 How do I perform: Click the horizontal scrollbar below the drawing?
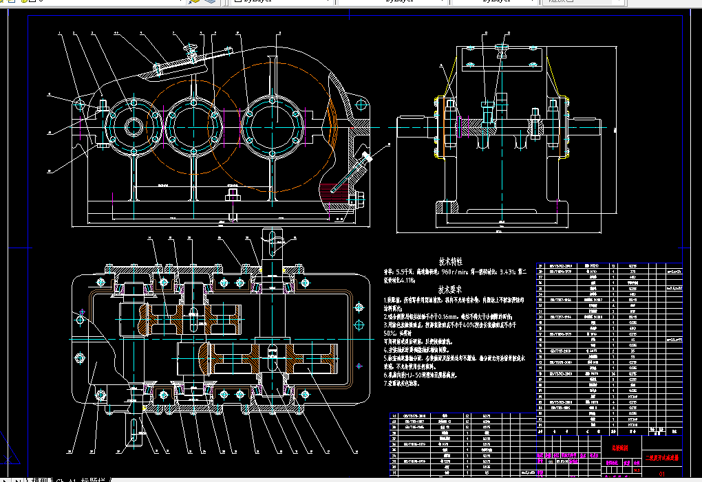click(344, 476)
